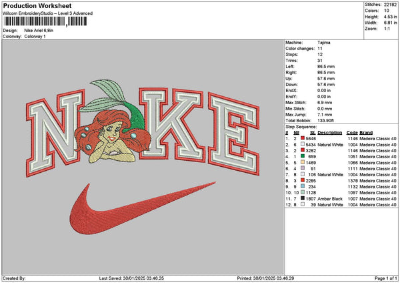400x283 pixels.
Task: Click the Stops value 12
Action: (320, 55)
